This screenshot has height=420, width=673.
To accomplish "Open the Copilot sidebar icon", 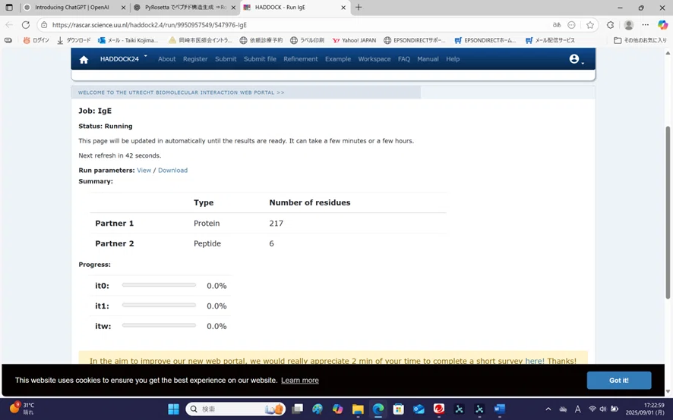I will coord(662,25).
